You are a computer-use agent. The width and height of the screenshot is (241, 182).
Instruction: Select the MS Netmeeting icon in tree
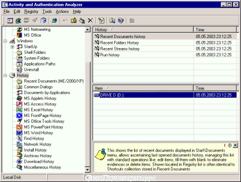(19, 29)
